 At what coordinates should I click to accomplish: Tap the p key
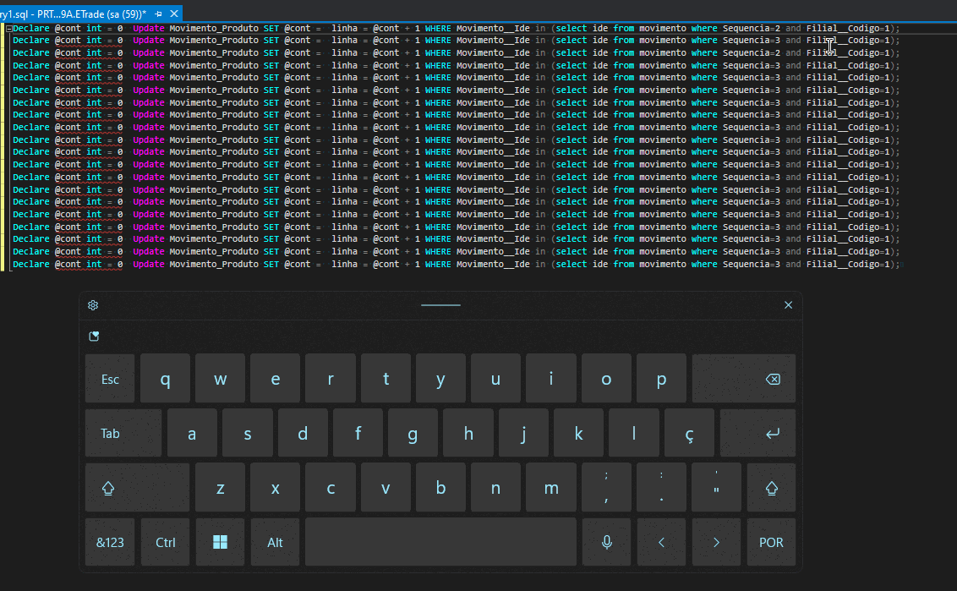coord(662,379)
